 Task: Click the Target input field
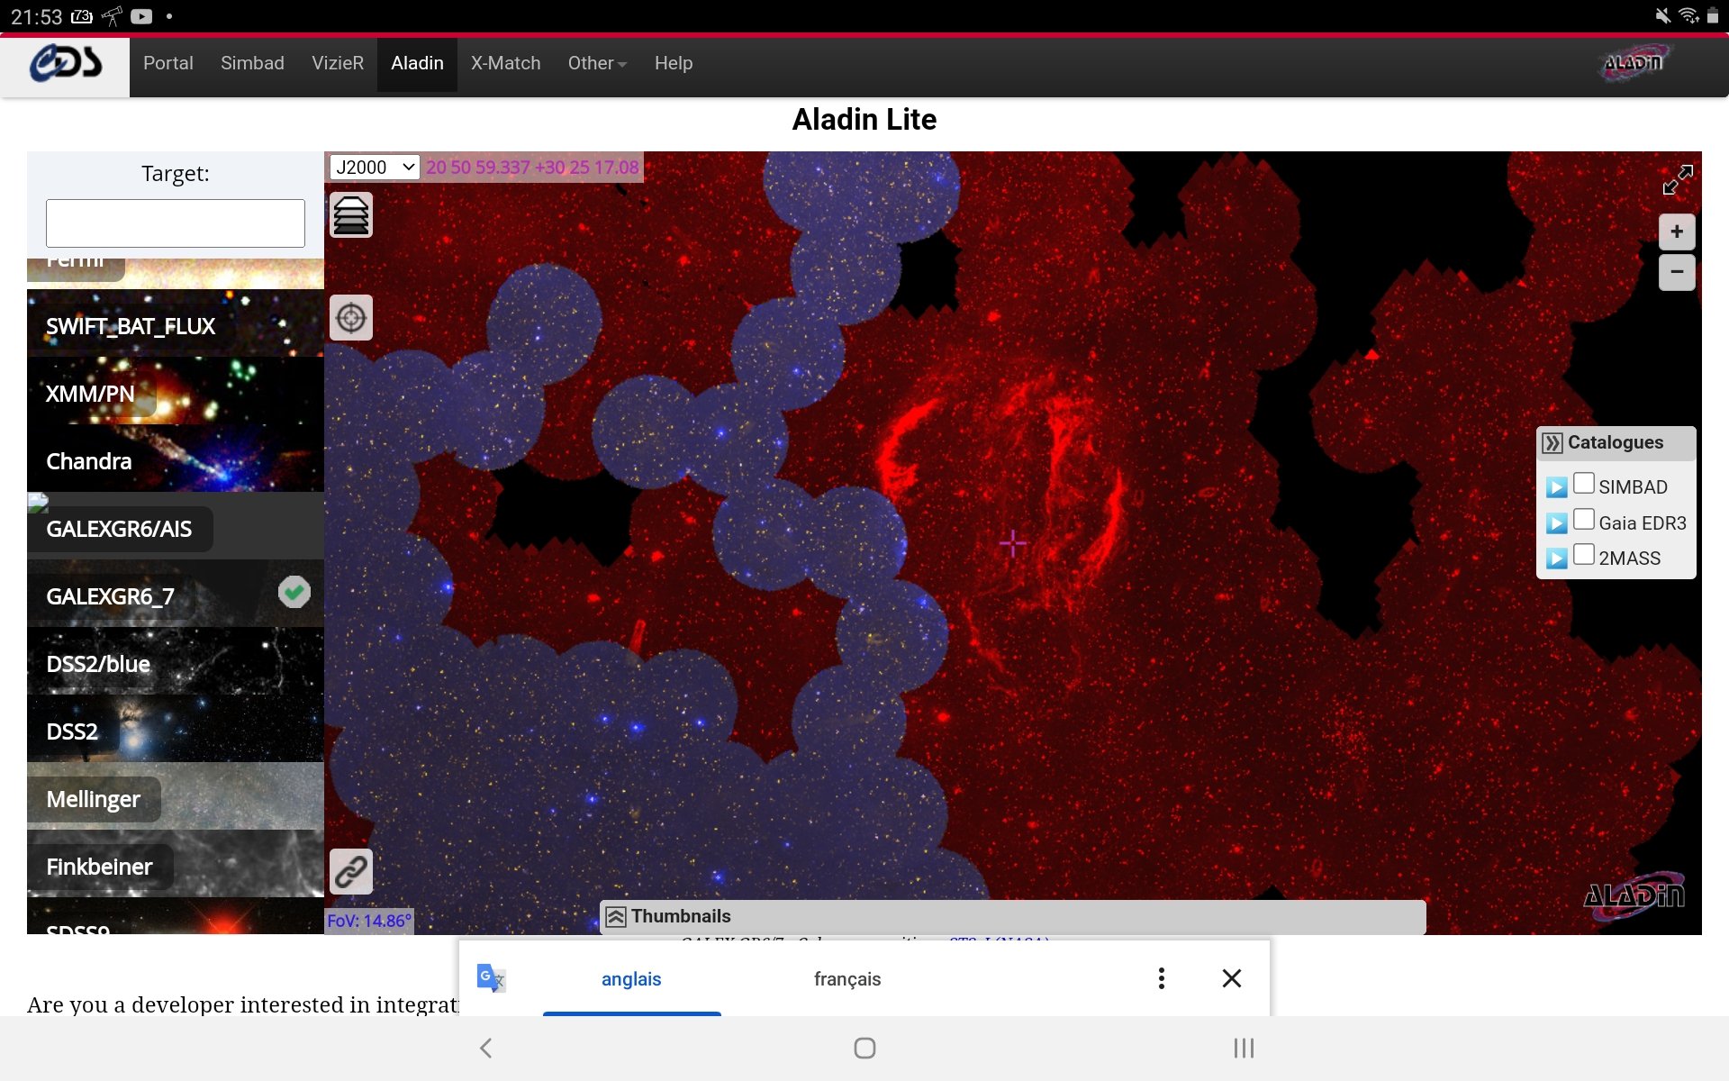coord(176,223)
